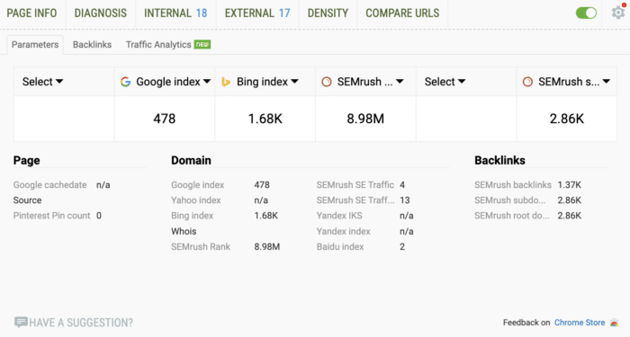Click the Backlinks section heading
630x337 pixels.
coord(499,161)
